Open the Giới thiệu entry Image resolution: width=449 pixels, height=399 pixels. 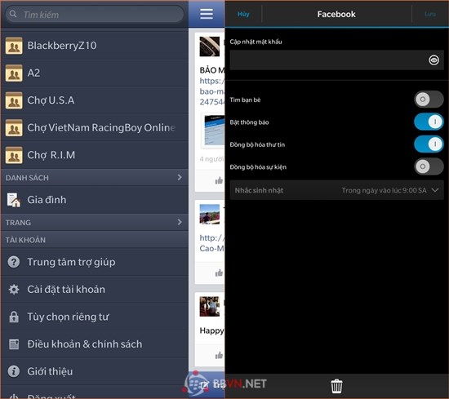tap(95, 371)
